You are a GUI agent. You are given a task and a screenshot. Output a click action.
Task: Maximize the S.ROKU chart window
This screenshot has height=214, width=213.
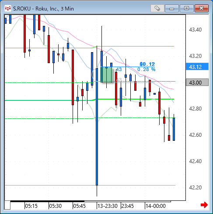[186, 8]
